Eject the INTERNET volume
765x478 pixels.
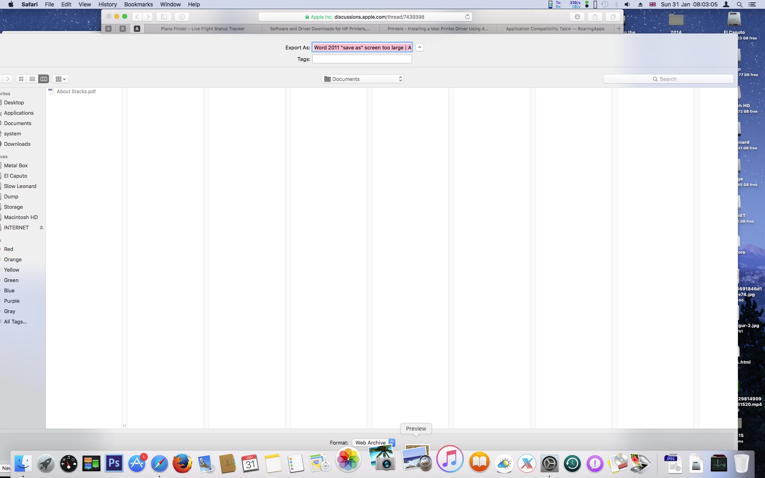pos(41,227)
